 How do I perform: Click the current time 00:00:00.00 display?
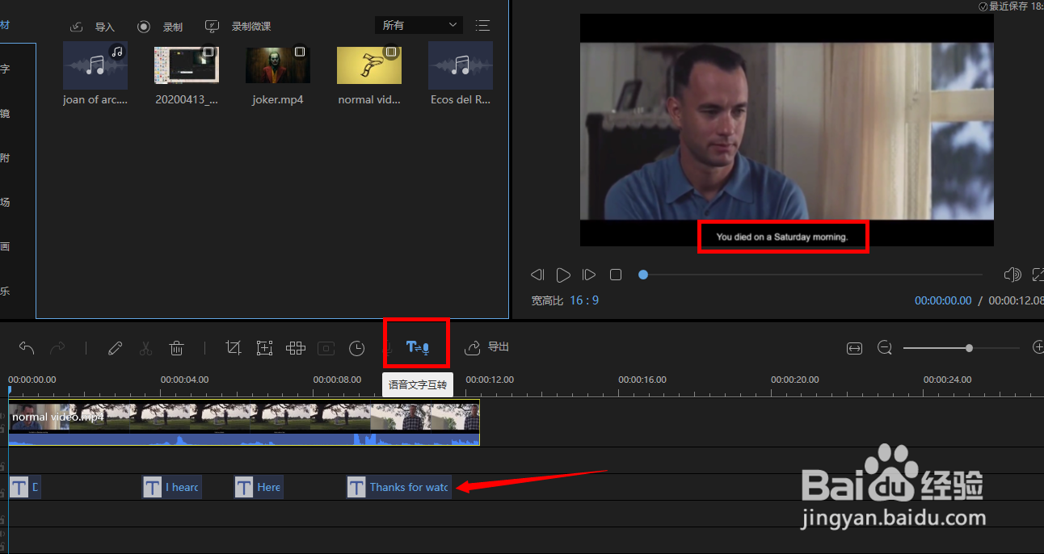point(943,300)
